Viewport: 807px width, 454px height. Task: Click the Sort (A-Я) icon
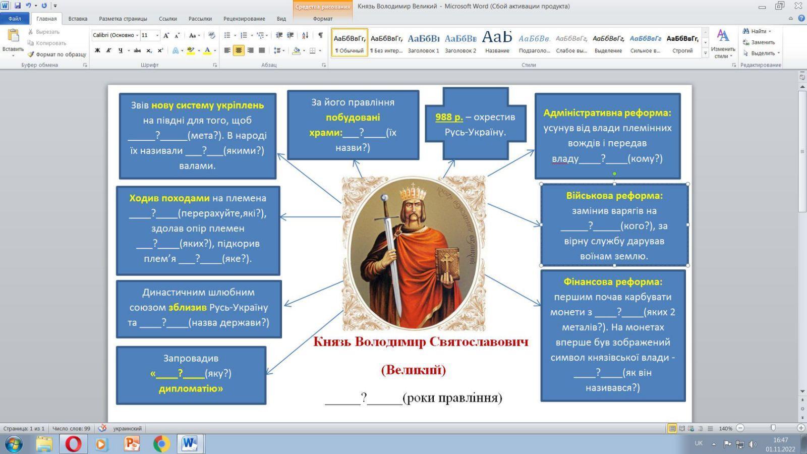305,35
